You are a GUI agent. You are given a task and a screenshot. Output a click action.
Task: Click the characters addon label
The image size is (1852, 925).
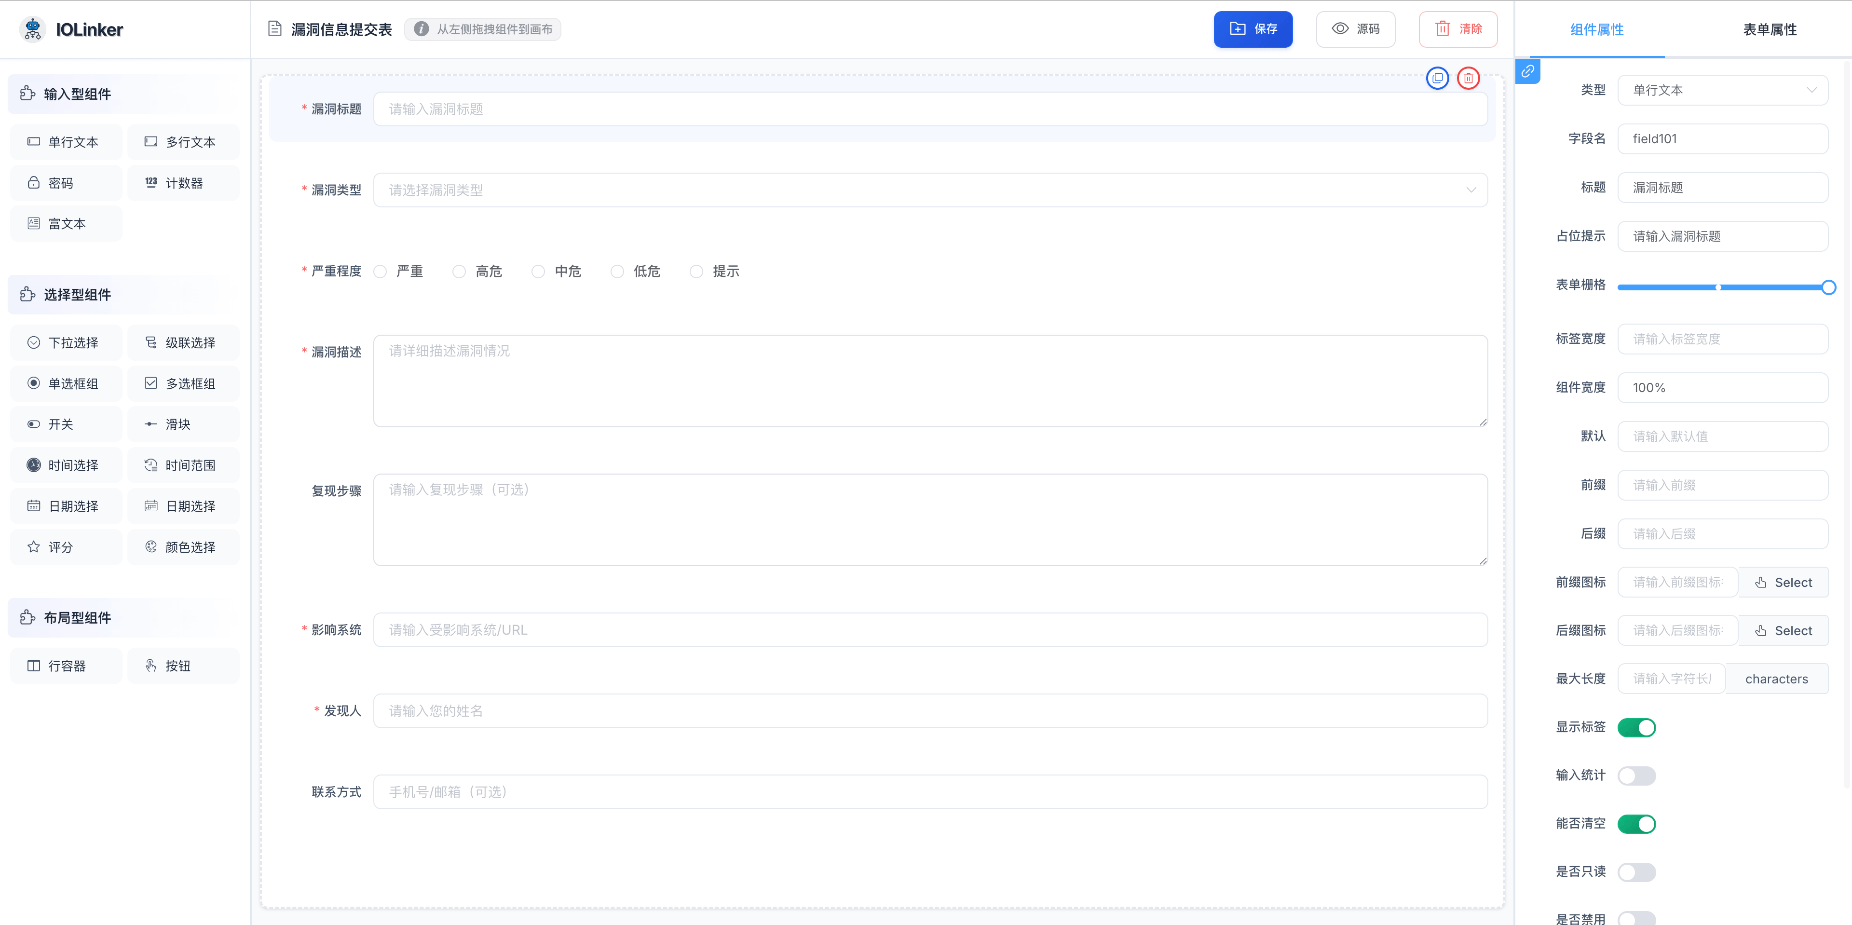point(1776,679)
